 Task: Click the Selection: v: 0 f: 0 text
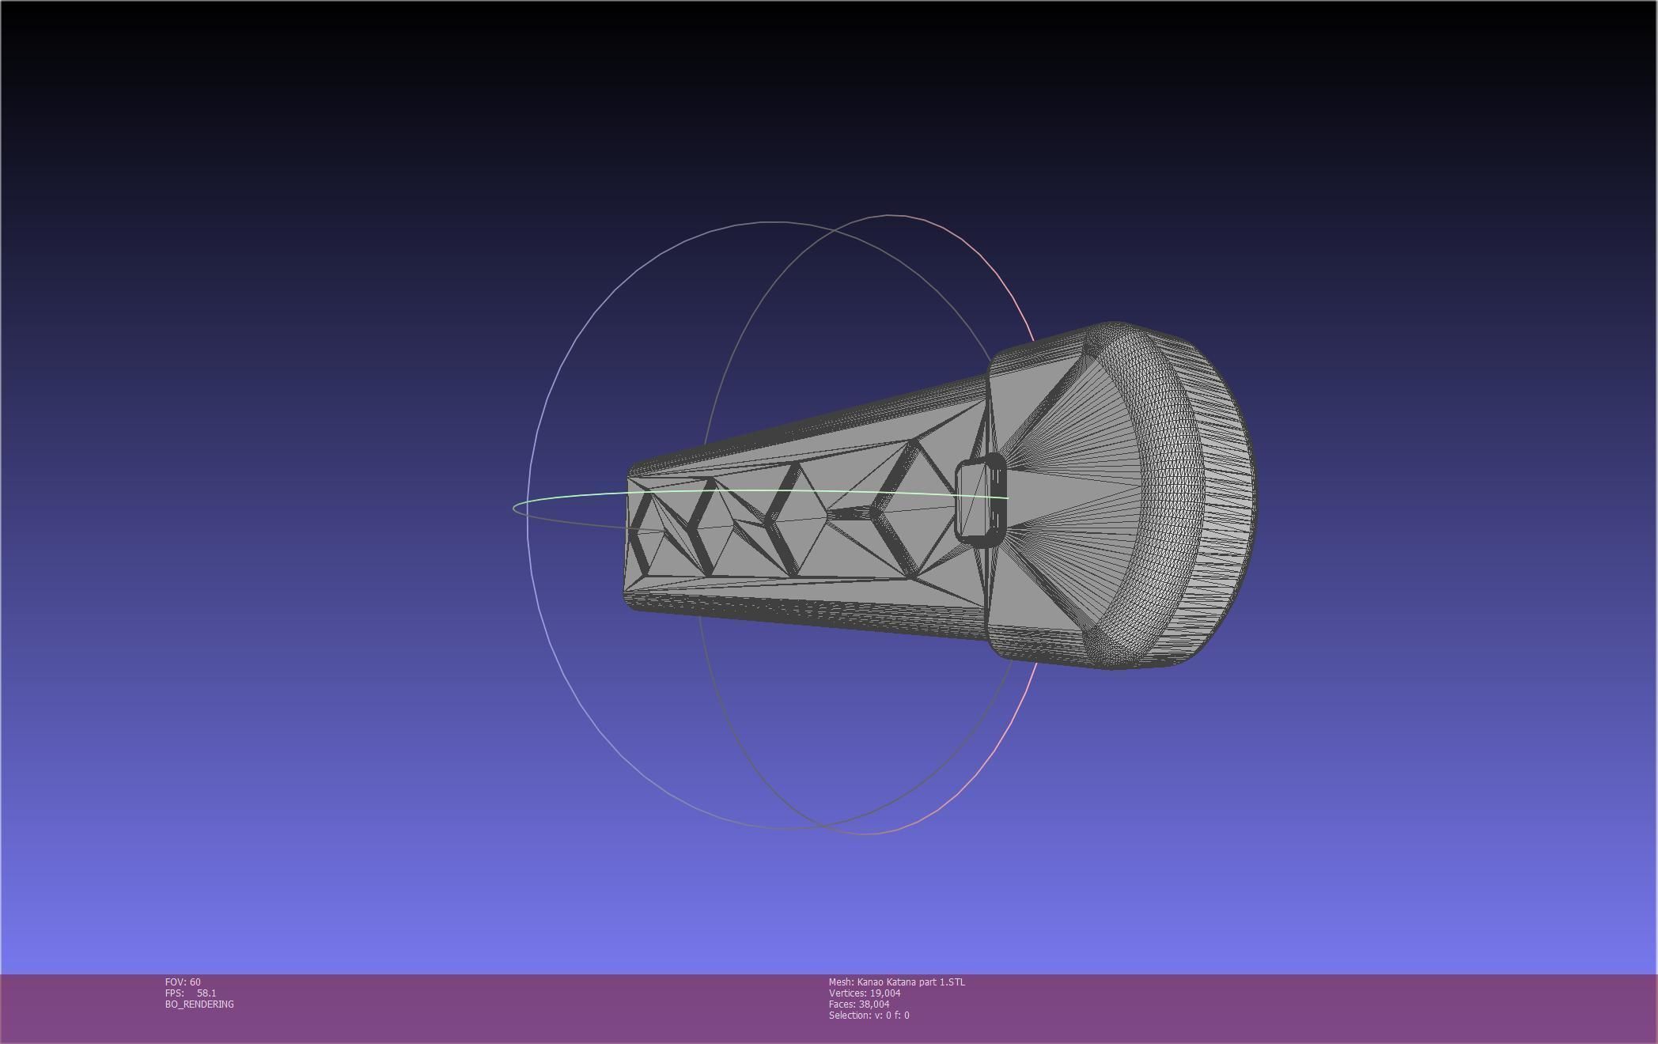click(x=869, y=1015)
